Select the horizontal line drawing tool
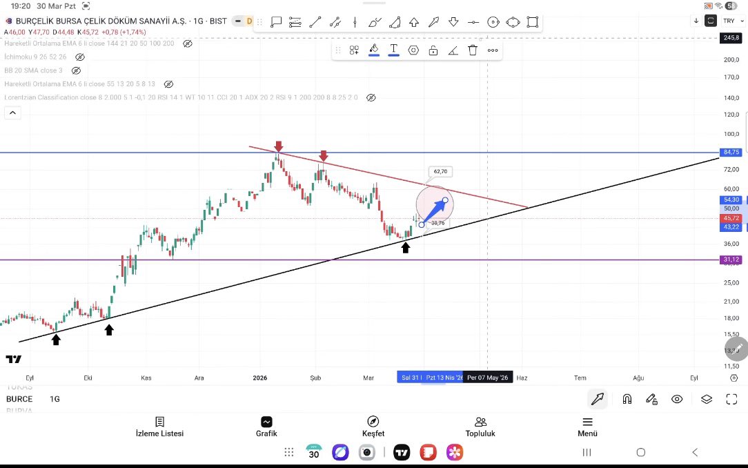 (x=473, y=22)
